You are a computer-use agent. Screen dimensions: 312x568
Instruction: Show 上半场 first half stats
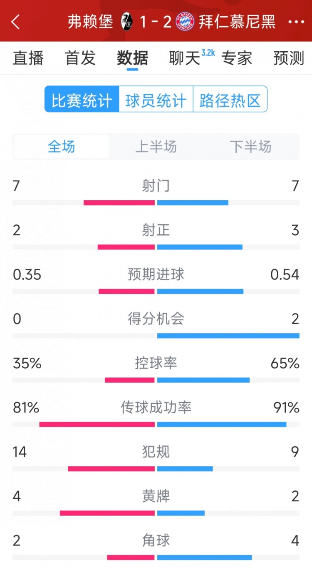156,147
